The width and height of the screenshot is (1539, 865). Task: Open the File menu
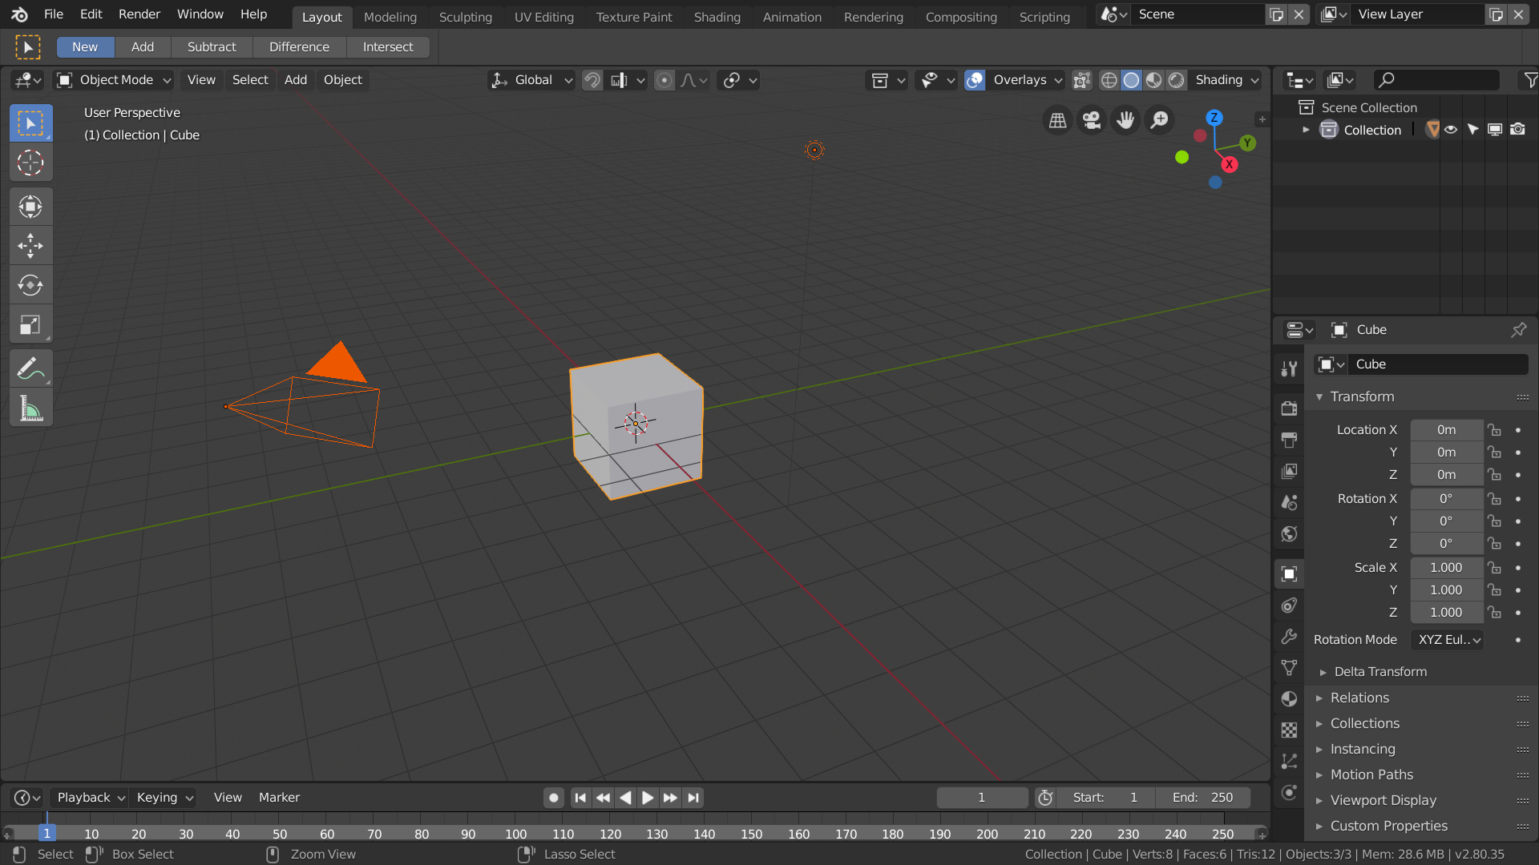click(x=53, y=14)
